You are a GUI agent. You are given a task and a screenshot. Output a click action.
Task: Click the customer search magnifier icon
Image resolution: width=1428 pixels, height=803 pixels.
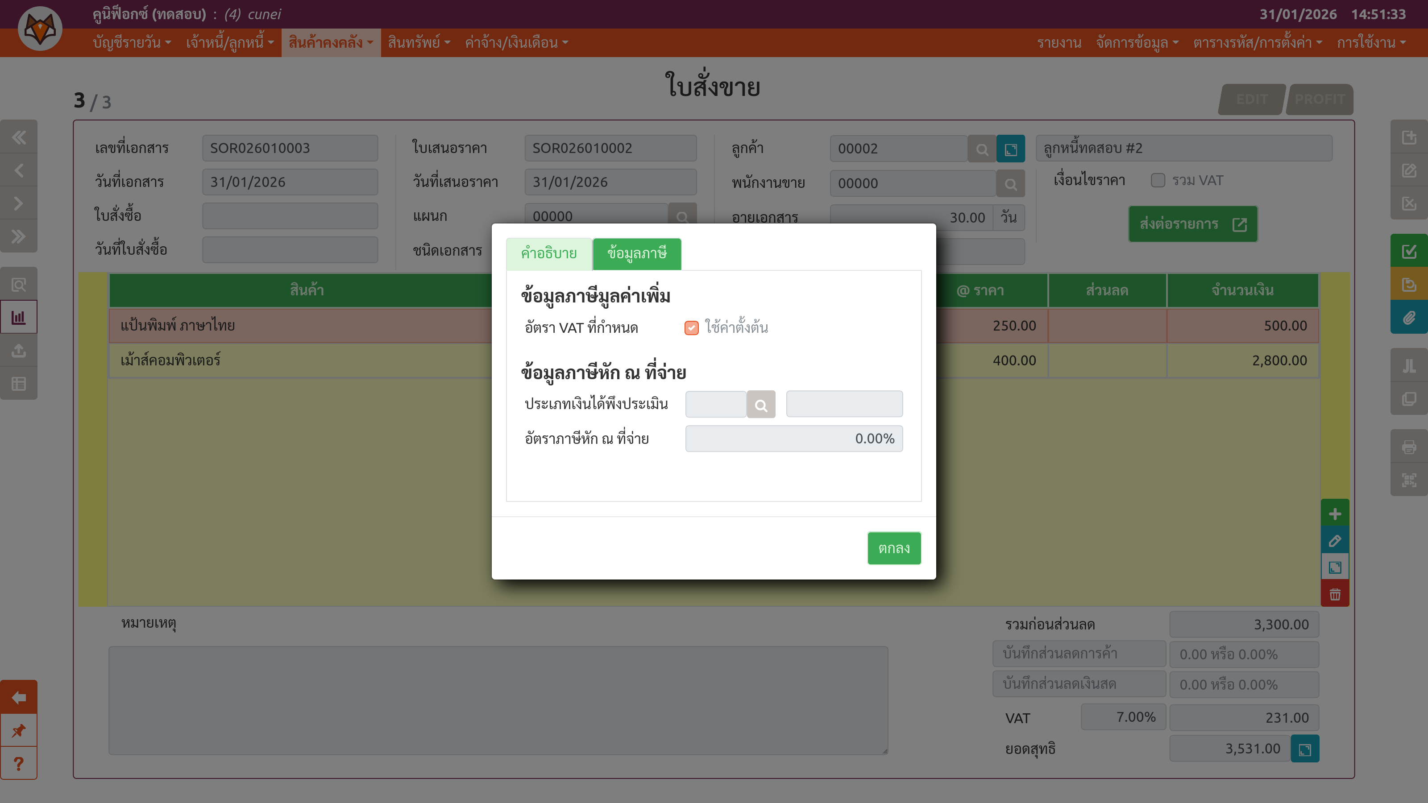(x=981, y=149)
